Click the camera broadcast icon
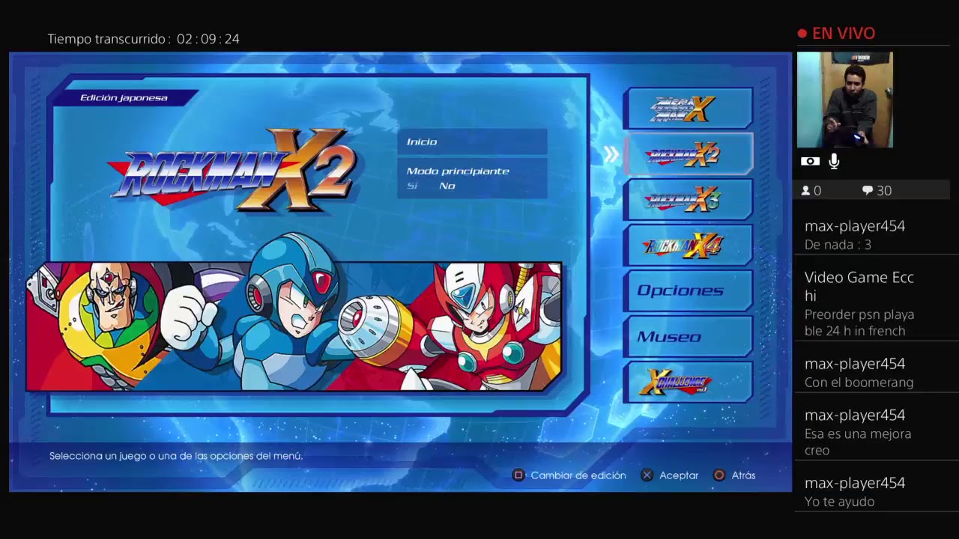This screenshot has width=959, height=539. [810, 161]
